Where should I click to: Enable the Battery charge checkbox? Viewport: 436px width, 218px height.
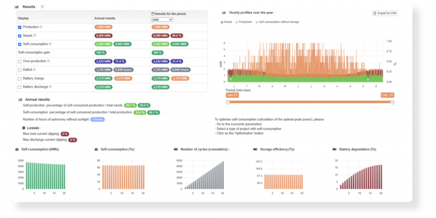coord(19,79)
